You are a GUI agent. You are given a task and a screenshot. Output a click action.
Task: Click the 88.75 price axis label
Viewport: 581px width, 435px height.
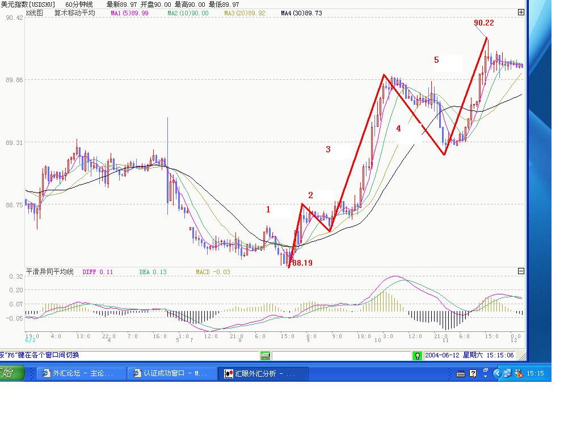pyautogui.click(x=14, y=205)
